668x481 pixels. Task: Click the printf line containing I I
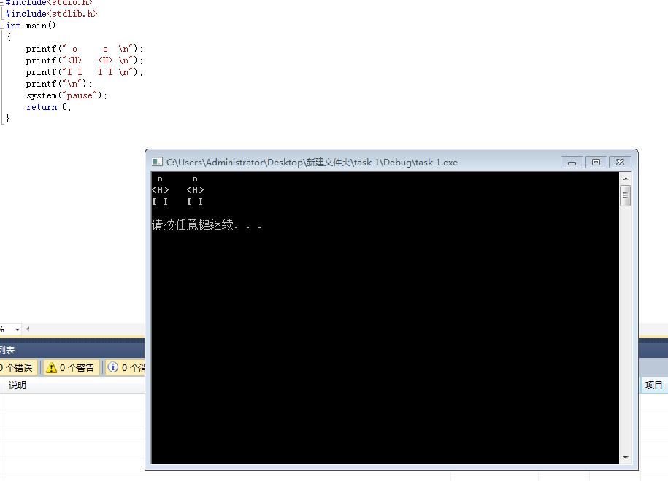[85, 72]
